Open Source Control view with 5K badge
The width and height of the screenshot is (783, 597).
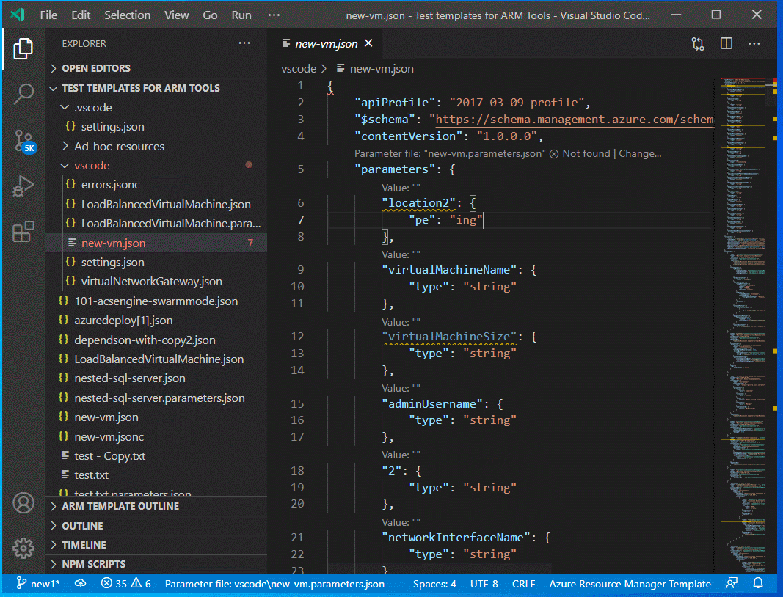23,141
